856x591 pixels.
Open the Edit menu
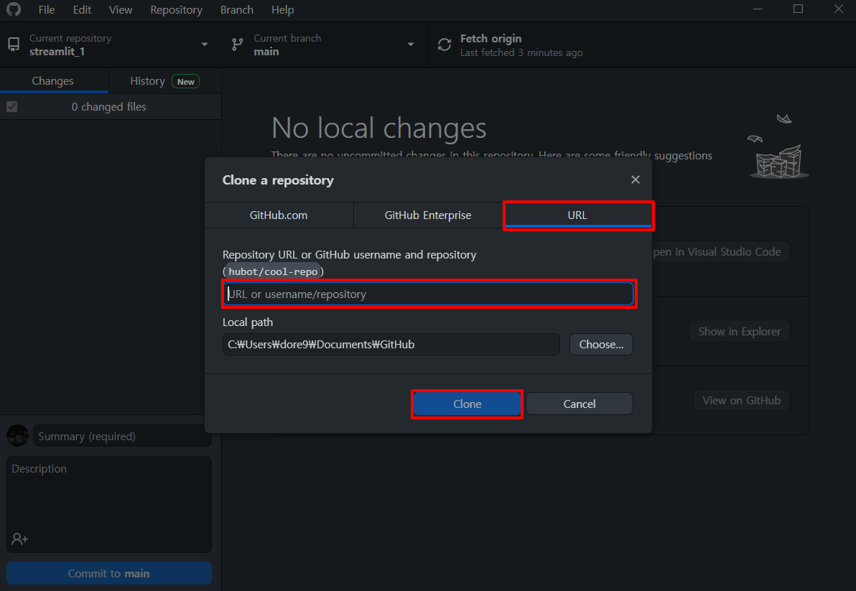tap(82, 10)
